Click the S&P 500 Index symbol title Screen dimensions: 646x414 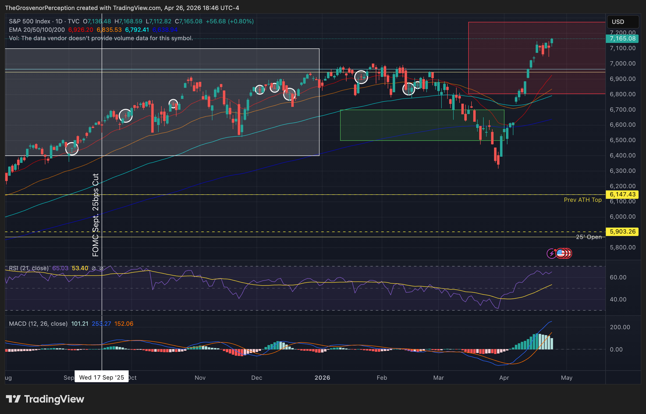pos(30,21)
